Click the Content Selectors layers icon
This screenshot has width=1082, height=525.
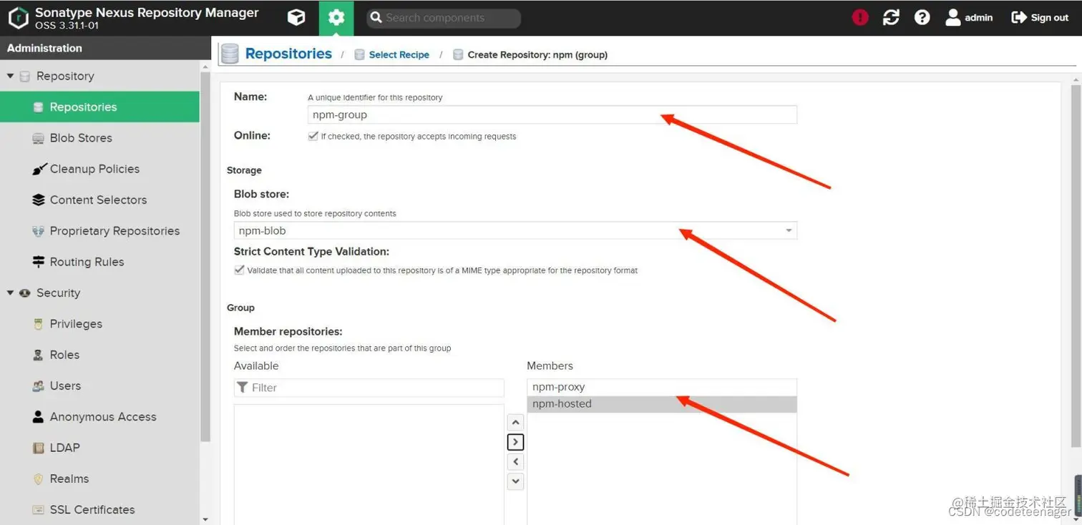pyautogui.click(x=39, y=200)
